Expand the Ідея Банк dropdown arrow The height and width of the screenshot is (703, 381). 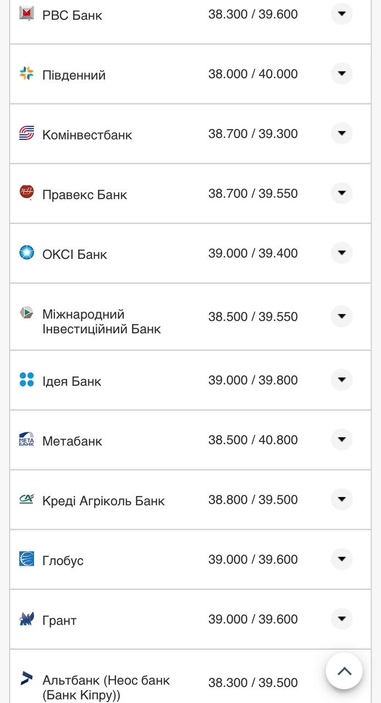pyautogui.click(x=341, y=380)
